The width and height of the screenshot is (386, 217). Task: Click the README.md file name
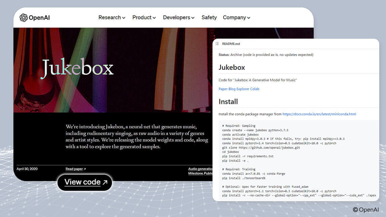(x=231, y=44)
